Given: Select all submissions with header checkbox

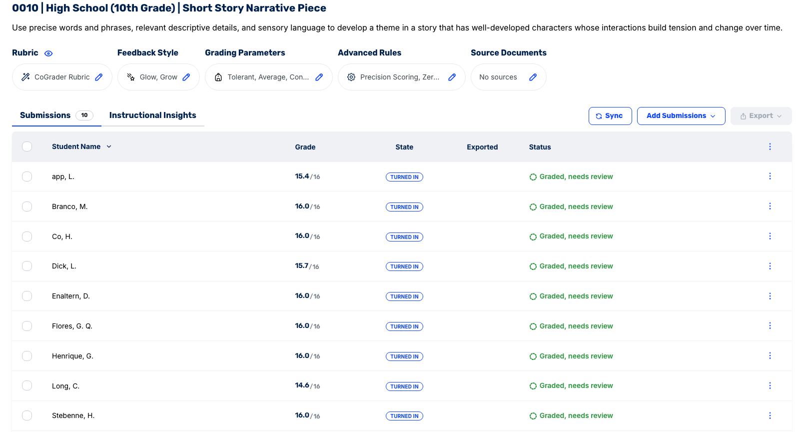Looking at the screenshot, I should [x=27, y=146].
